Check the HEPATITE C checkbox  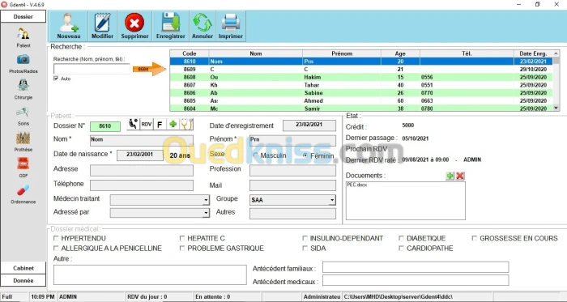[182, 238]
